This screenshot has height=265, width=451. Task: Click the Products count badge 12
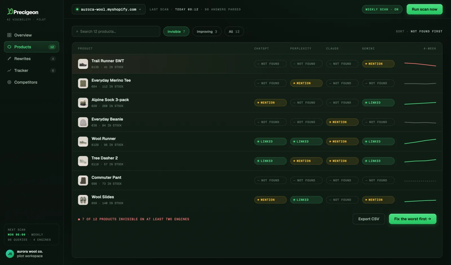(52, 47)
